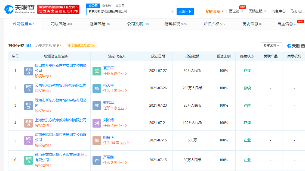The width and height of the screenshot is (305, 171).
Task: Expand 股权结构 for 上海新东方彼岸 company
Action: 43,125
